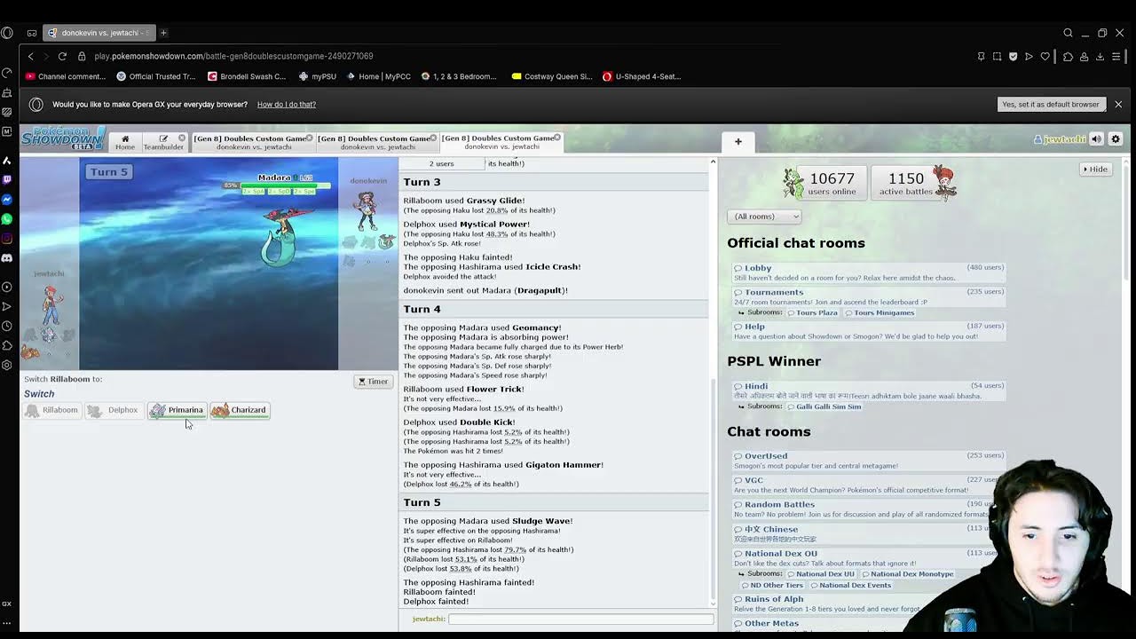Start the battle Timer

pyautogui.click(x=373, y=382)
